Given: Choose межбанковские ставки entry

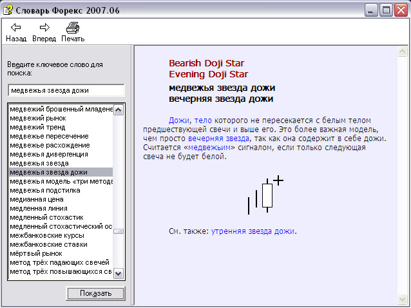Looking at the screenshot, I should pyautogui.click(x=61, y=245).
